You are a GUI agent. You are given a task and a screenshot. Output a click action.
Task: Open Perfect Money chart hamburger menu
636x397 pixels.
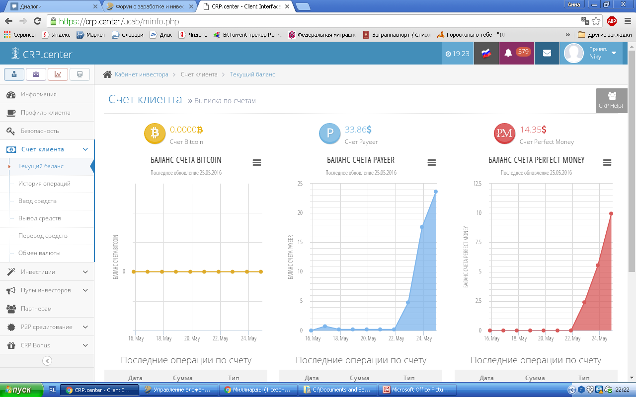coord(607,163)
